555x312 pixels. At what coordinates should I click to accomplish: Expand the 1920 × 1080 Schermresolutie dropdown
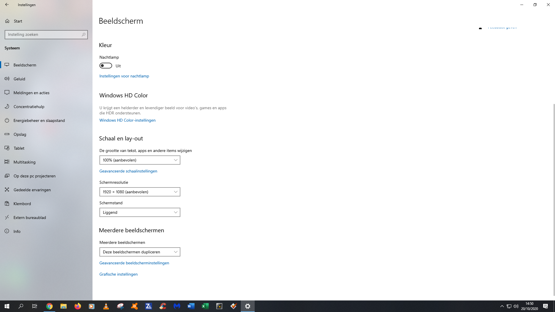click(140, 192)
